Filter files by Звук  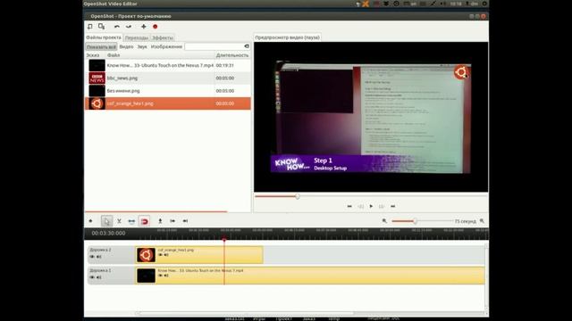click(142, 46)
